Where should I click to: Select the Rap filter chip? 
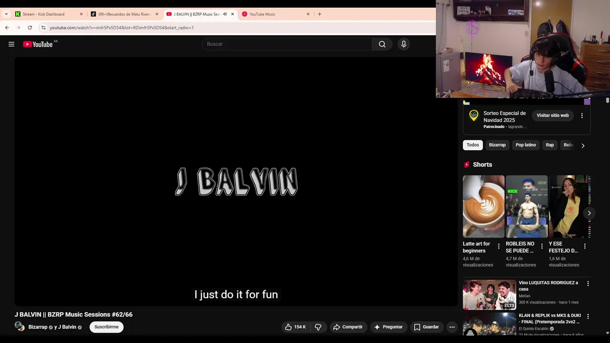click(550, 145)
